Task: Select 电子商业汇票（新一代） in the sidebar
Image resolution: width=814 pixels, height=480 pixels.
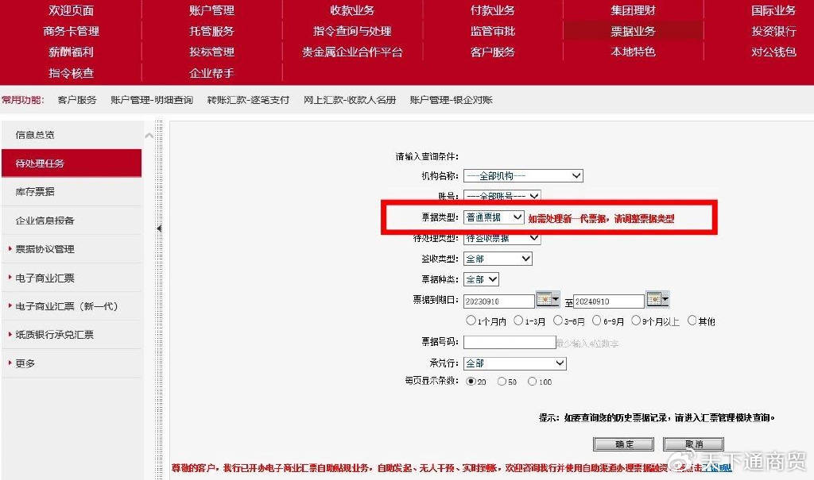Action: [68, 305]
